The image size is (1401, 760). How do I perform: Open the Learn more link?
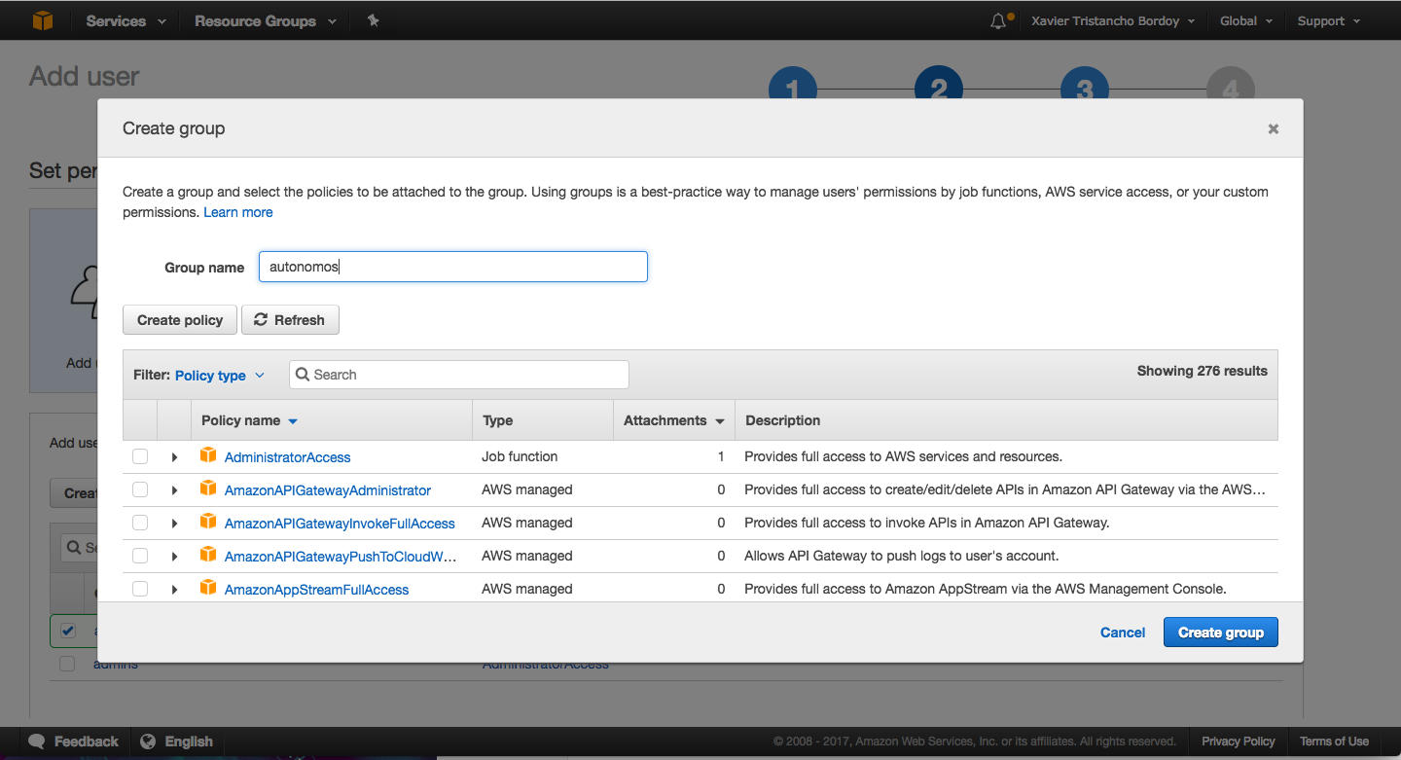coord(238,212)
